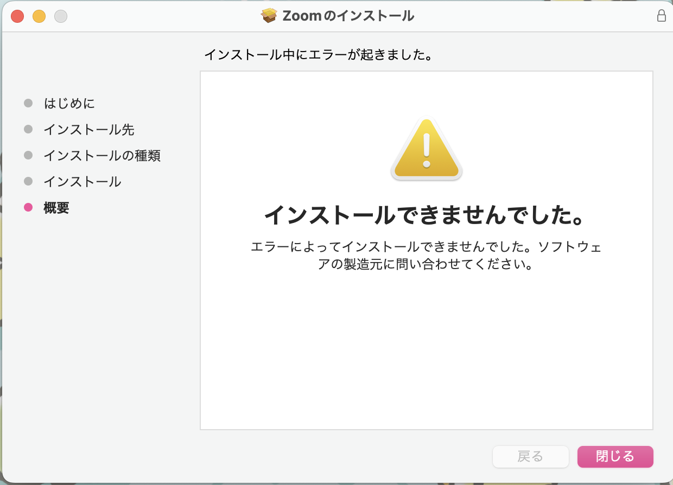This screenshot has height=485, width=673.
Task: Click the yellow warning triangle icon
Action: click(x=427, y=149)
